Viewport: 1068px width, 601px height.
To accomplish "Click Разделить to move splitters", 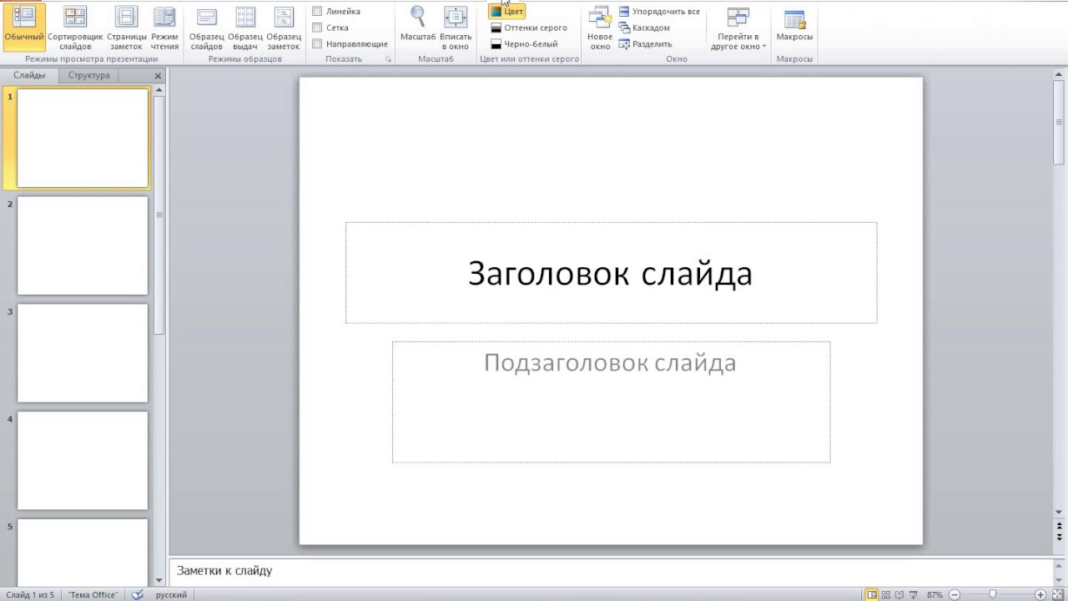I will [646, 43].
